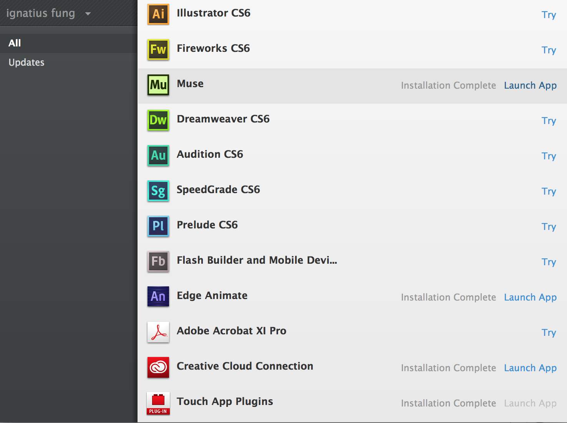The height and width of the screenshot is (423, 567).
Task: Click the Muse app icon
Action: tap(158, 85)
